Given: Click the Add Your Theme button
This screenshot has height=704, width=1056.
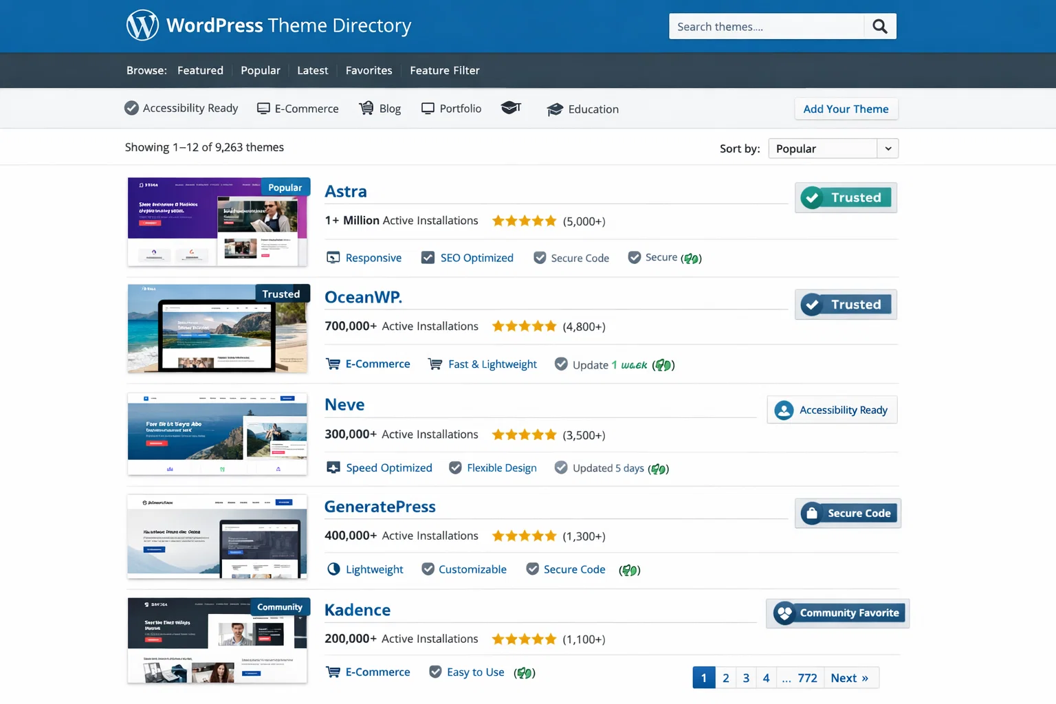Looking at the screenshot, I should pyautogui.click(x=846, y=109).
